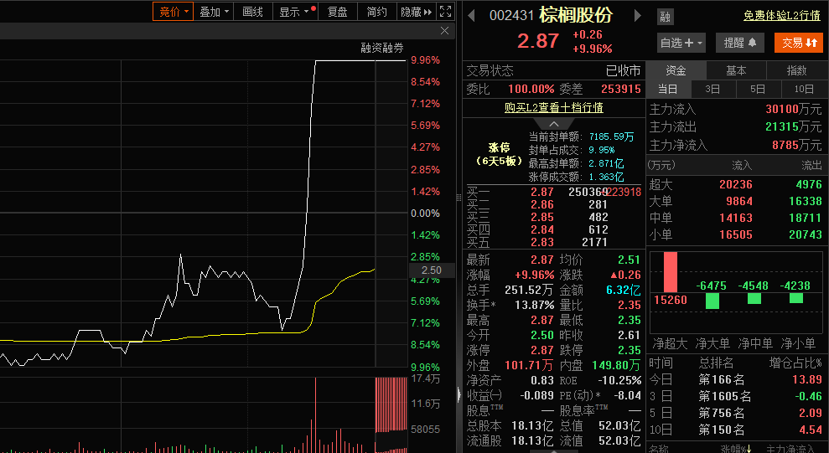Go to next stock with right arrow
Viewport: 829px width, 453px height.
point(638,16)
